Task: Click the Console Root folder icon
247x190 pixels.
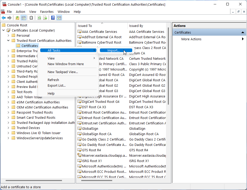Action: [4, 25]
